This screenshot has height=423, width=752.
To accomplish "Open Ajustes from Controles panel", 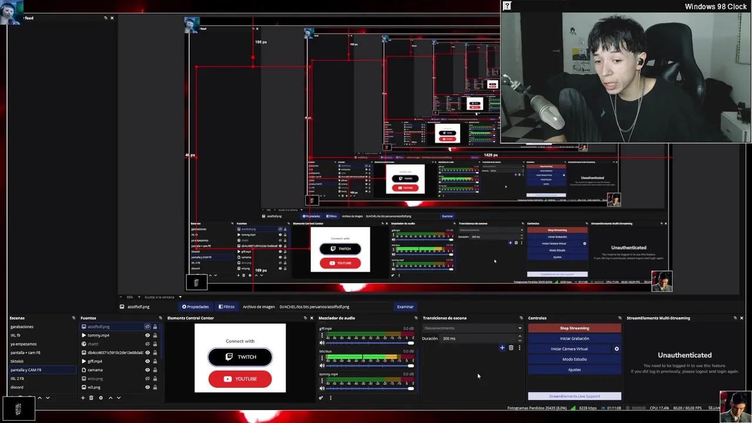I will pos(575,370).
